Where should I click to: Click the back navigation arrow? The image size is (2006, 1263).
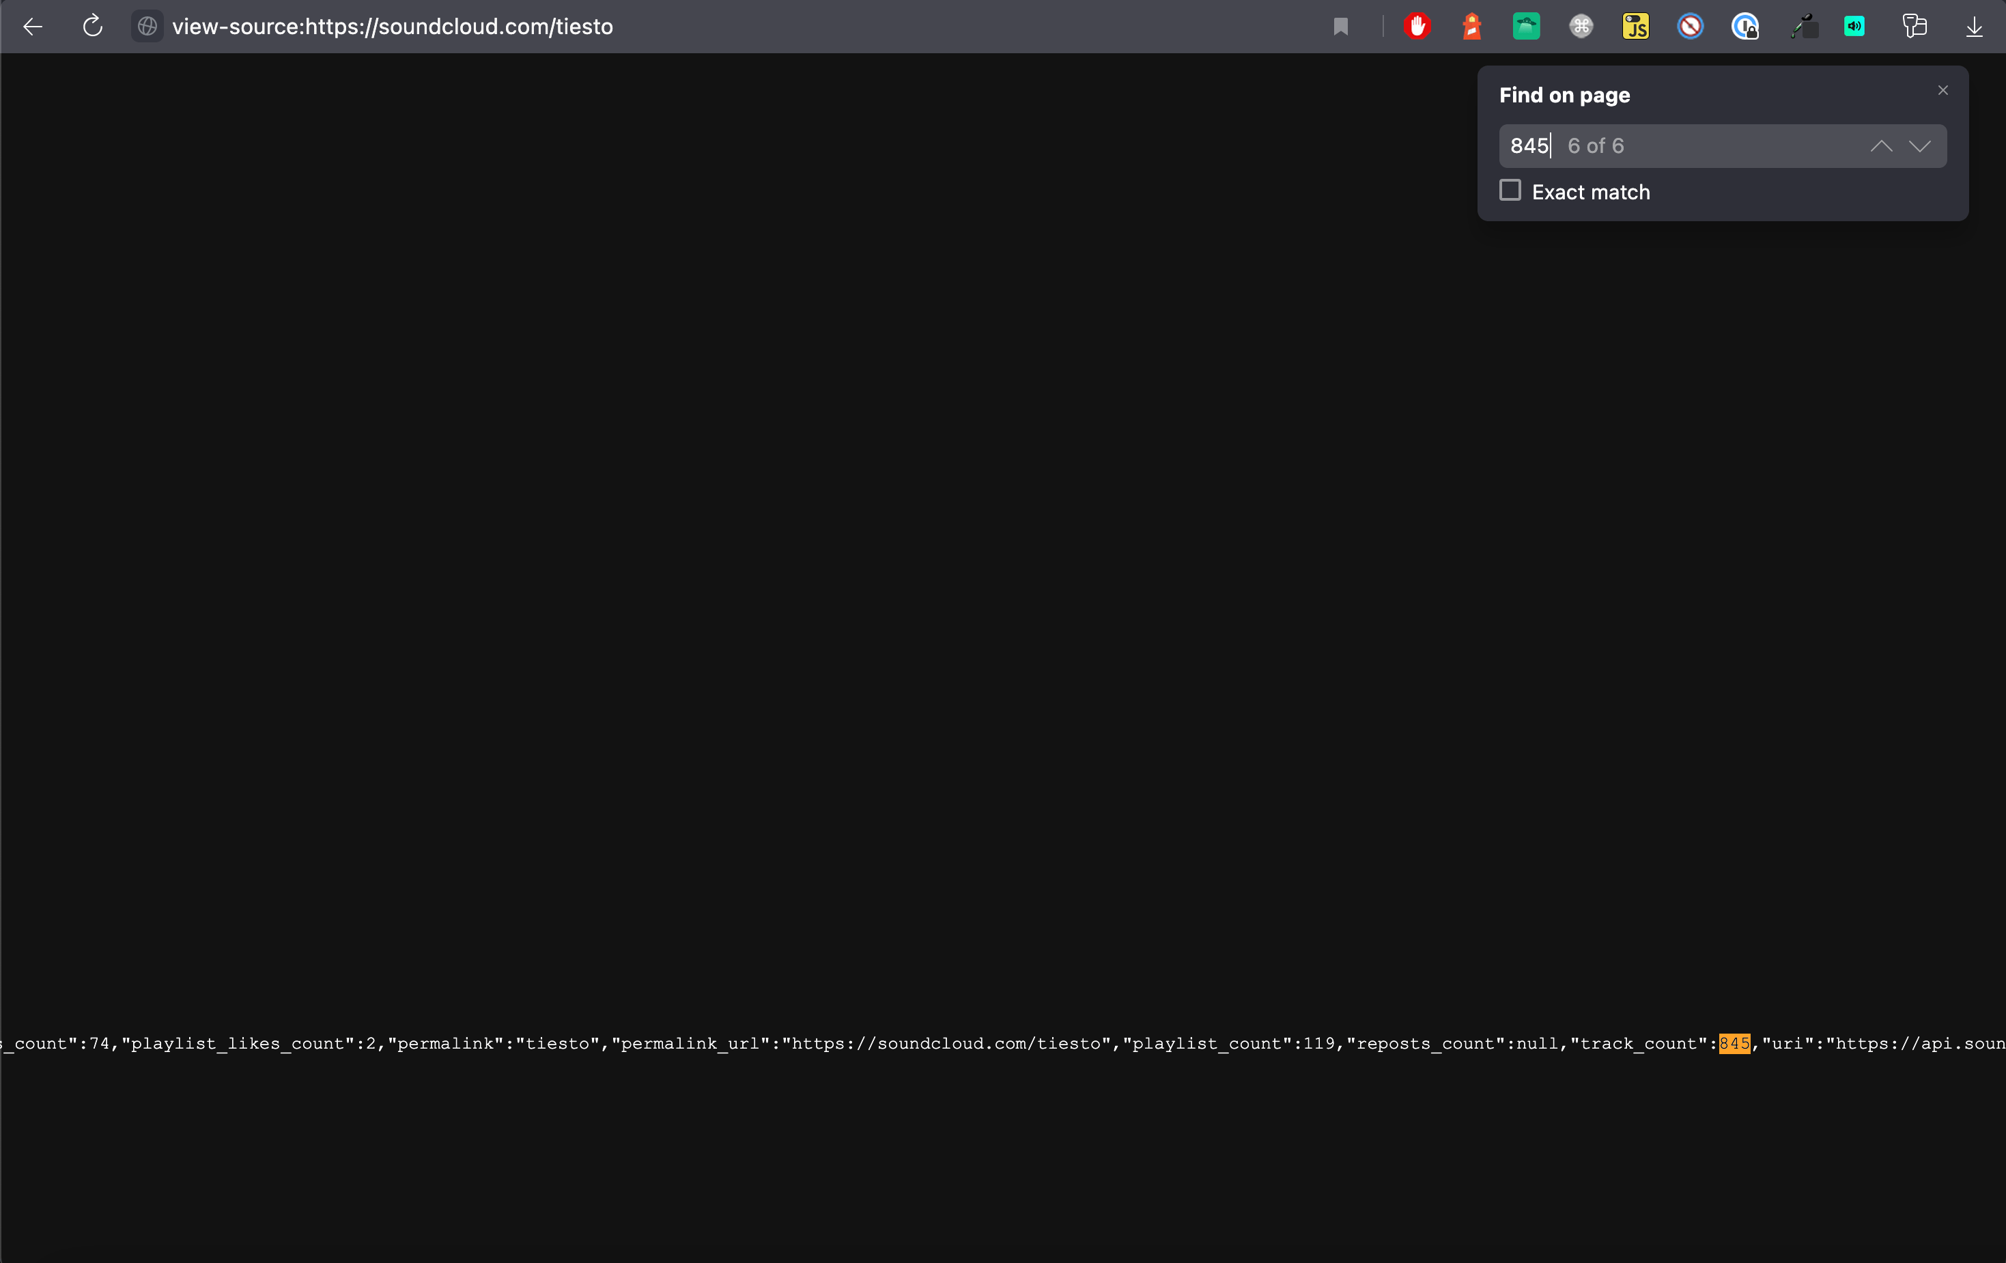tap(33, 26)
